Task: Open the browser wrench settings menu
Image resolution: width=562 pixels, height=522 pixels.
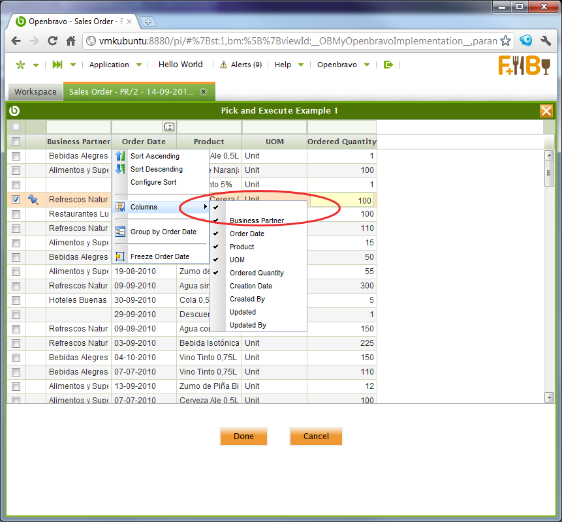Action: (546, 41)
